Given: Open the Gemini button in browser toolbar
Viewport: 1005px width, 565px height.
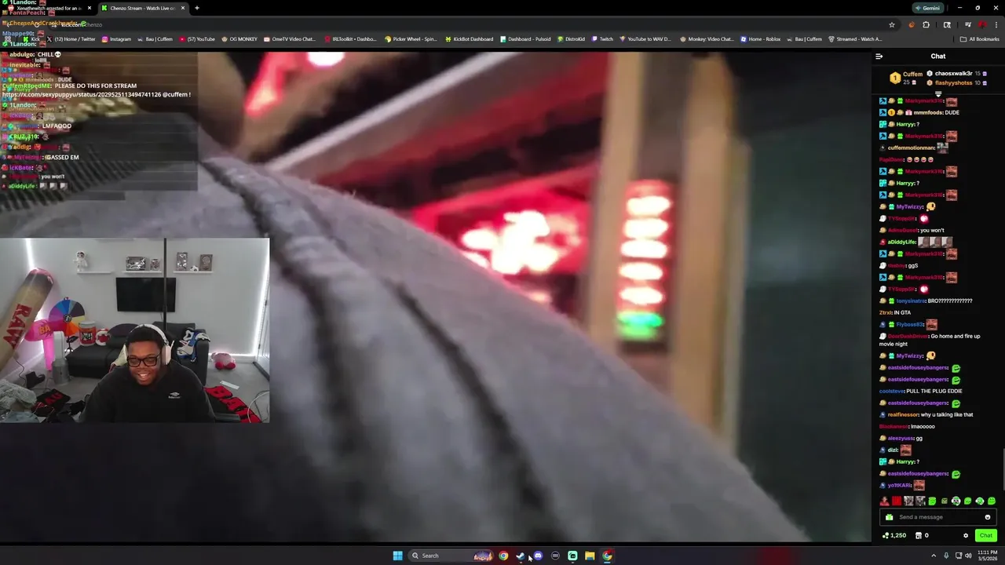Looking at the screenshot, I should click(x=927, y=8).
